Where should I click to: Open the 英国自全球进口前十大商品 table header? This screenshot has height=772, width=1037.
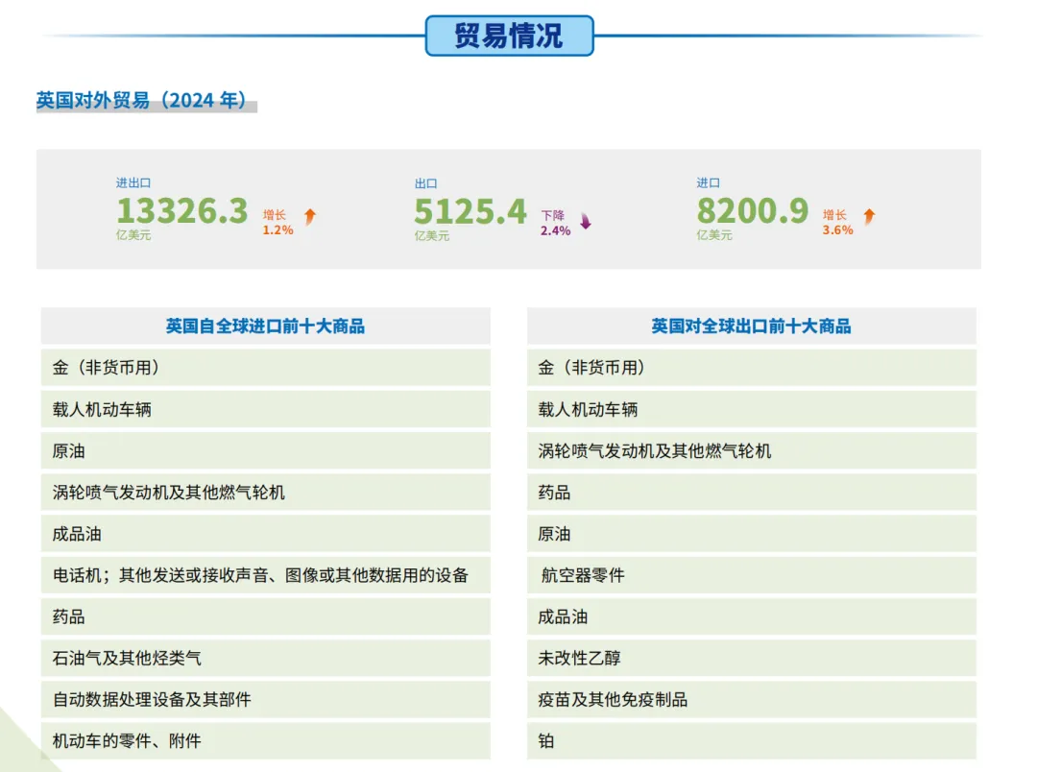266,326
